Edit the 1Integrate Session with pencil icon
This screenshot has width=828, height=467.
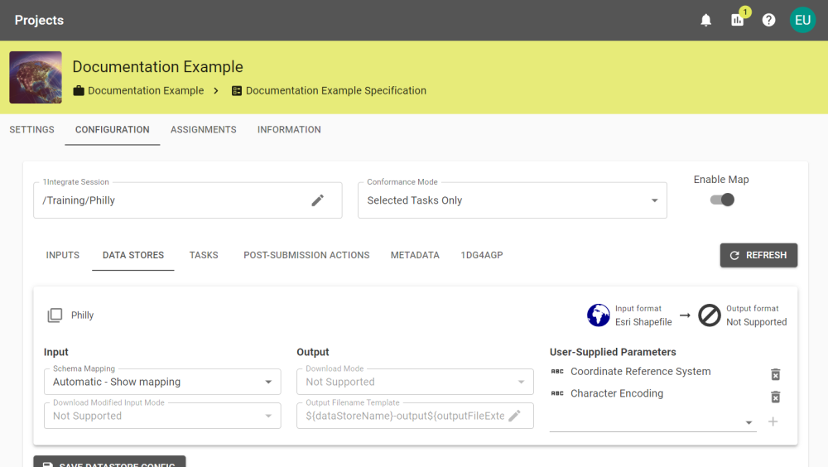pos(317,200)
